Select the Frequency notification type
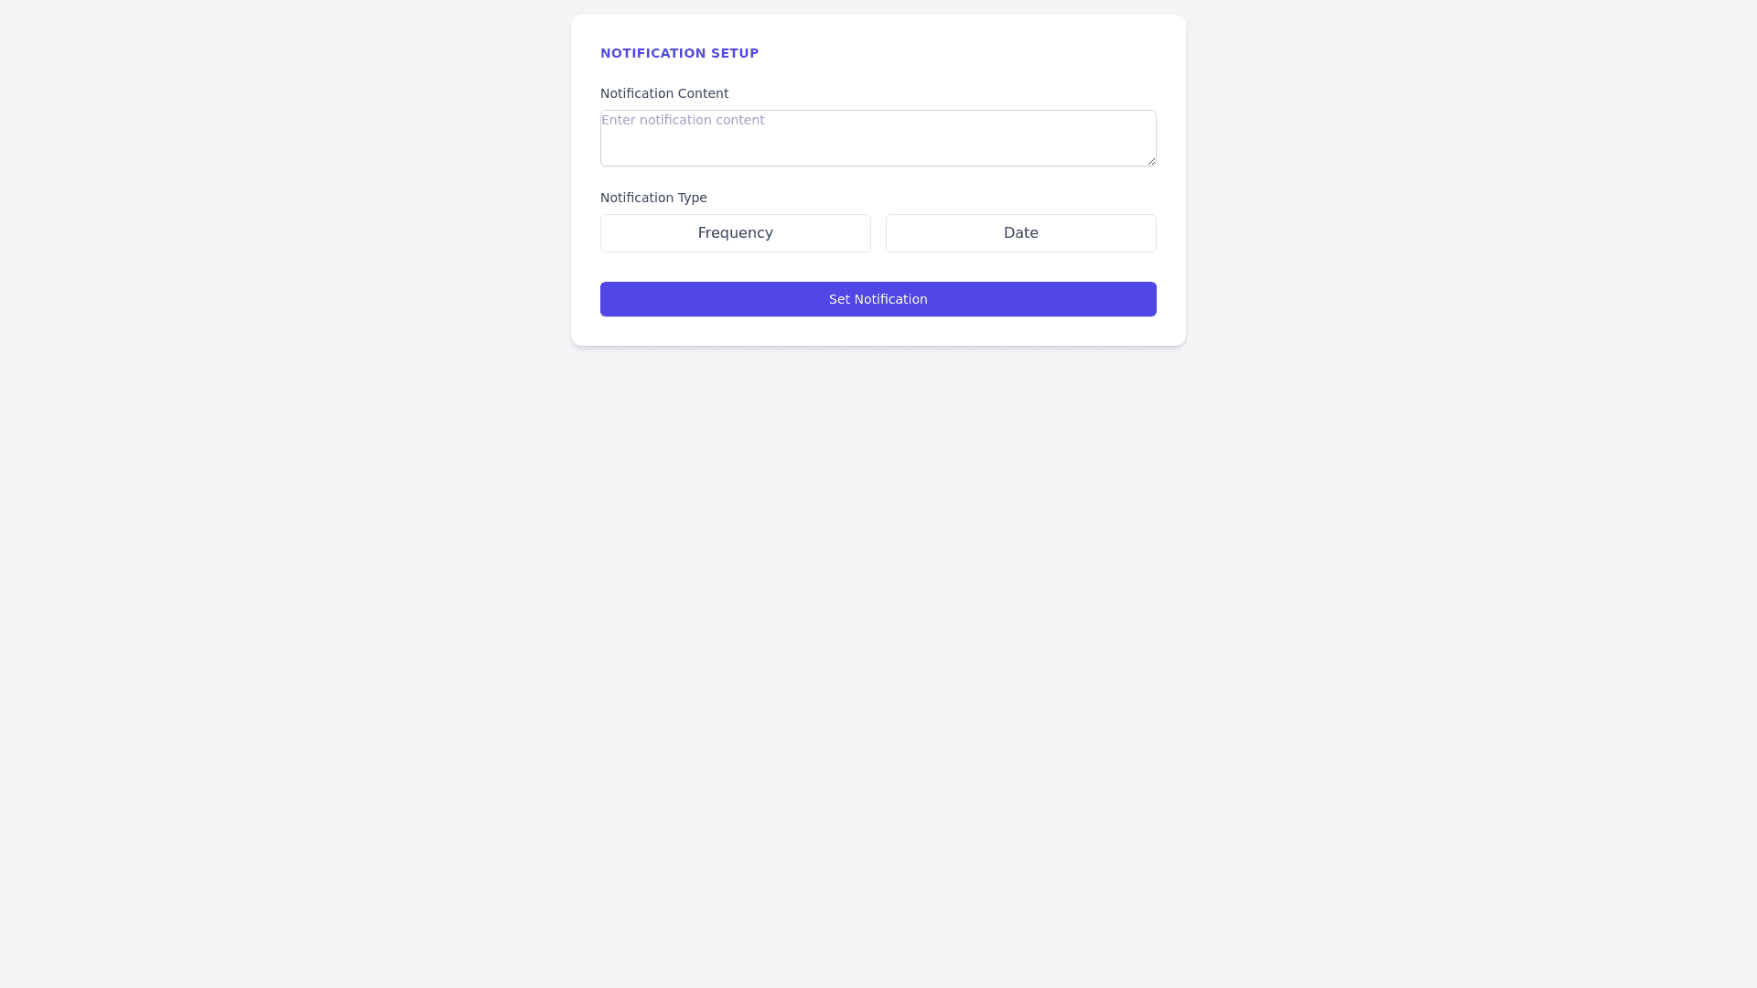The image size is (1757, 988). [x=735, y=233]
